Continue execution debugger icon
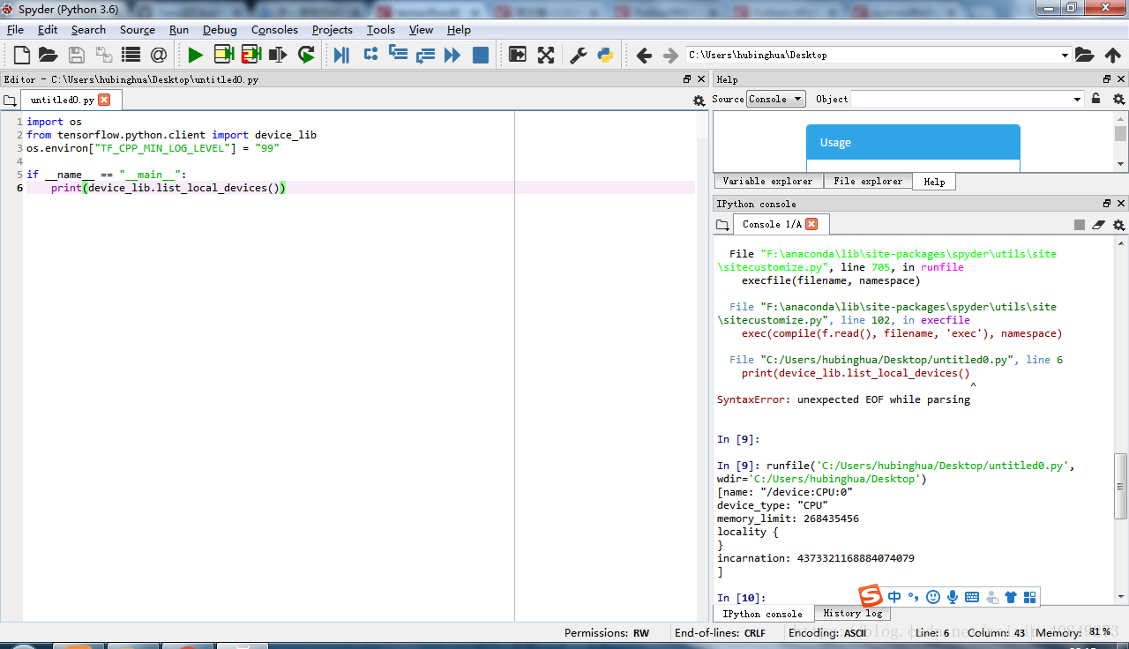1129x649 pixels. (x=452, y=56)
